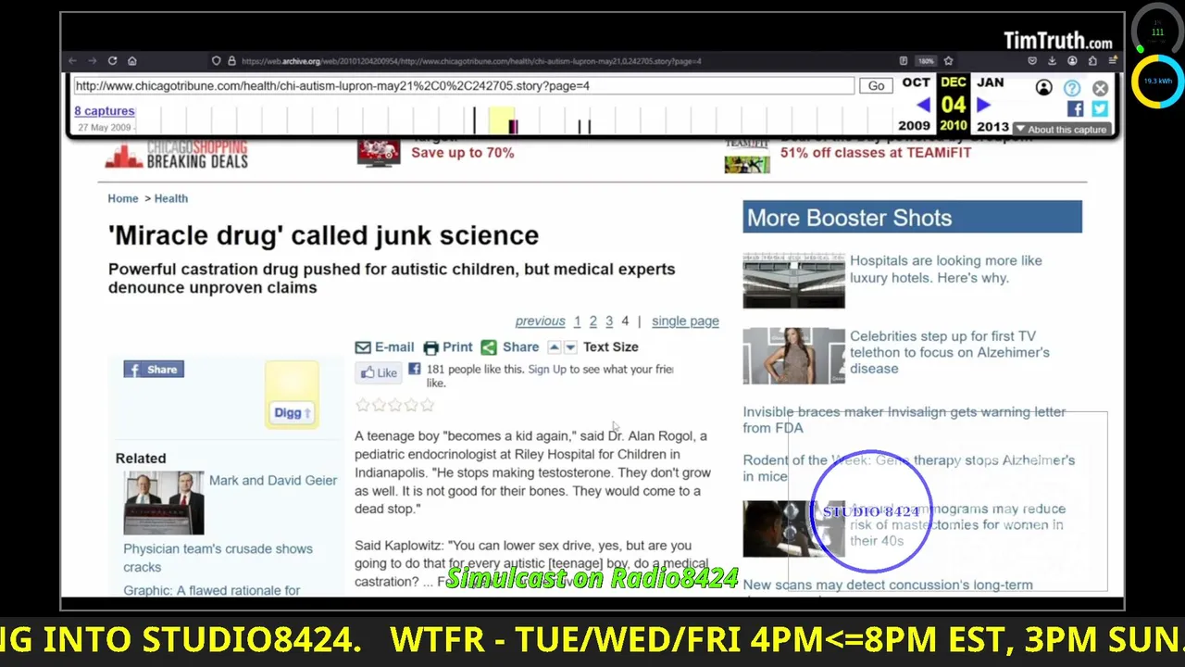Open the browser menu icon
The width and height of the screenshot is (1185, 667).
[1112, 61]
